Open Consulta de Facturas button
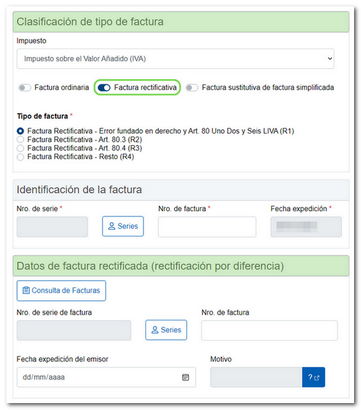 (x=61, y=291)
